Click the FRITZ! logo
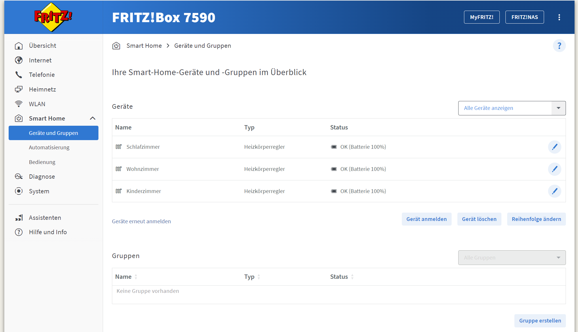 53,17
